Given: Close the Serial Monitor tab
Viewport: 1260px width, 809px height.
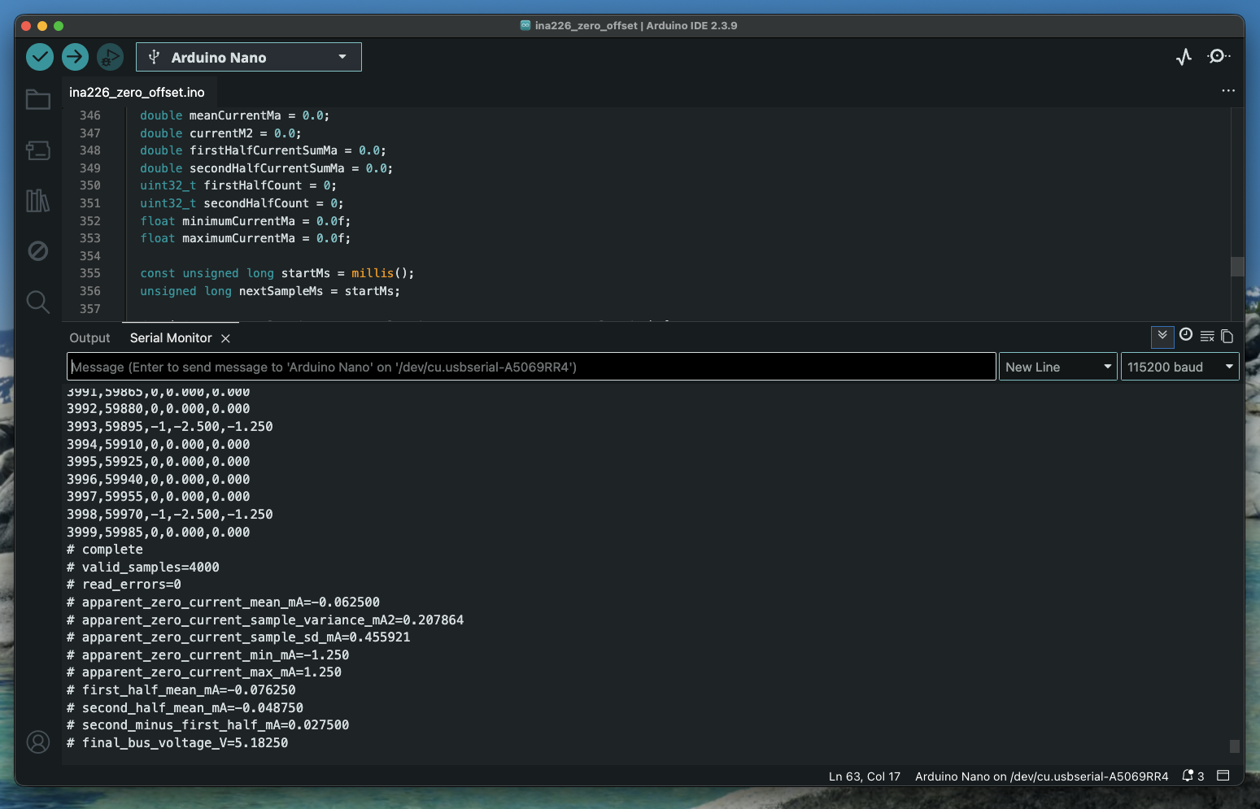Looking at the screenshot, I should (226, 338).
